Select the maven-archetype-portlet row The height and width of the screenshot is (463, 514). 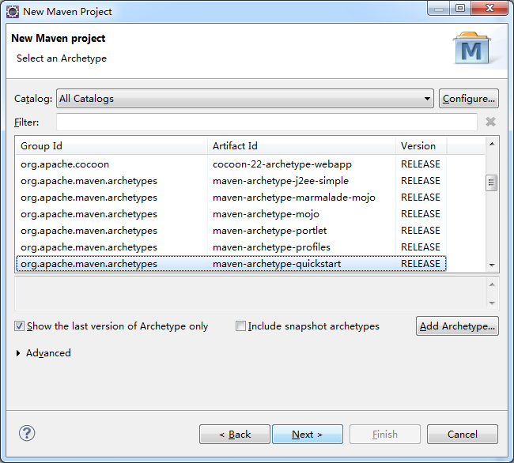(231, 231)
